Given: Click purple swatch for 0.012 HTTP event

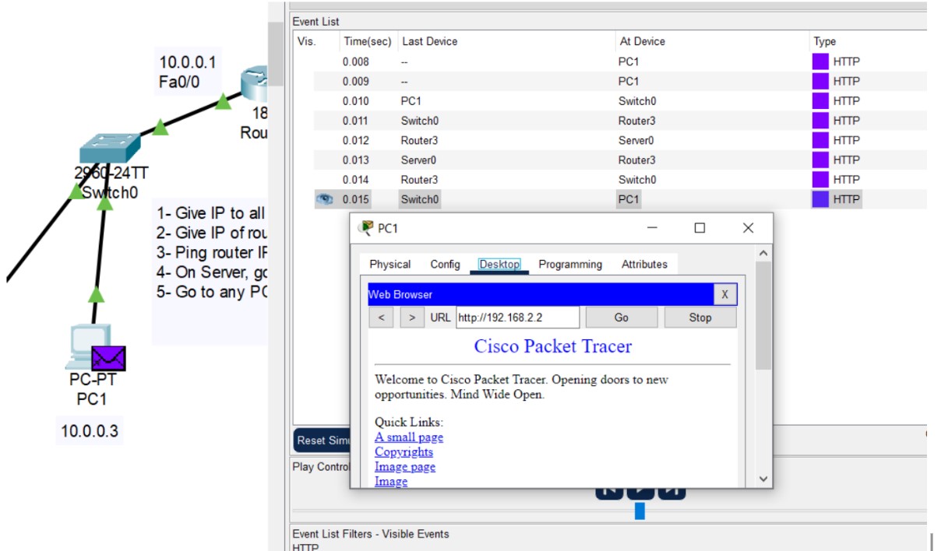Looking at the screenshot, I should point(820,141).
